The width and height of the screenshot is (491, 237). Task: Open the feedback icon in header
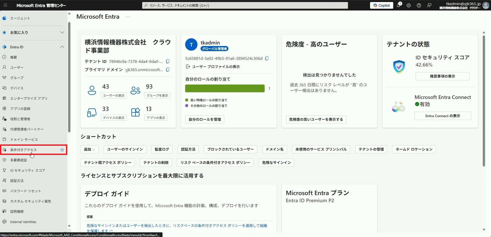pyautogui.click(x=429, y=5)
